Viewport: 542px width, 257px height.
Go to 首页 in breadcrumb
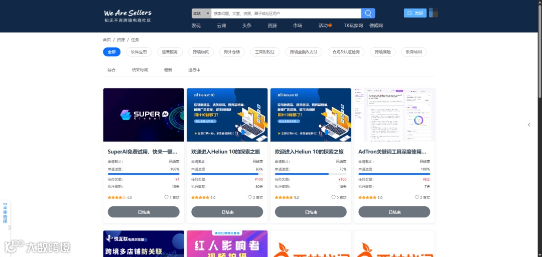coord(107,40)
